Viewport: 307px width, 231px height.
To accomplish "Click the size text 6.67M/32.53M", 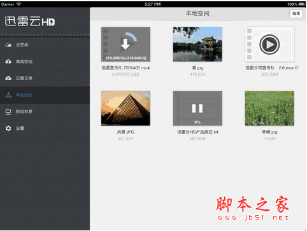I will [x=125, y=74].
